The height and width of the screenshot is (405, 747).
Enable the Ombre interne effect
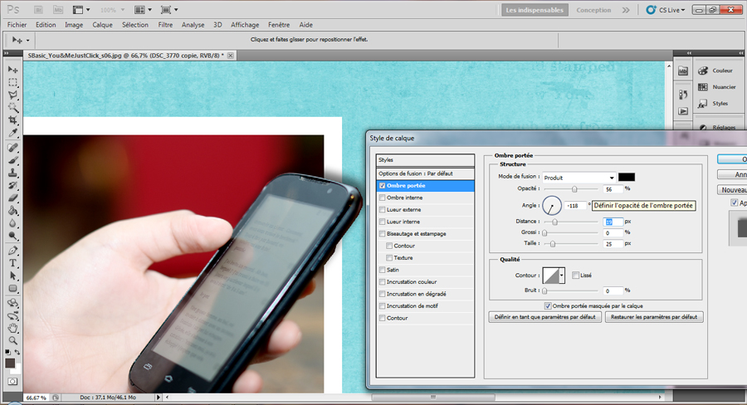(x=382, y=198)
